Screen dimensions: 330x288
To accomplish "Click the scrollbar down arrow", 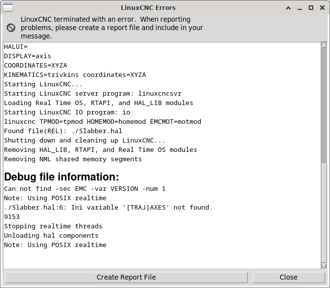I will (x=324, y=266).
